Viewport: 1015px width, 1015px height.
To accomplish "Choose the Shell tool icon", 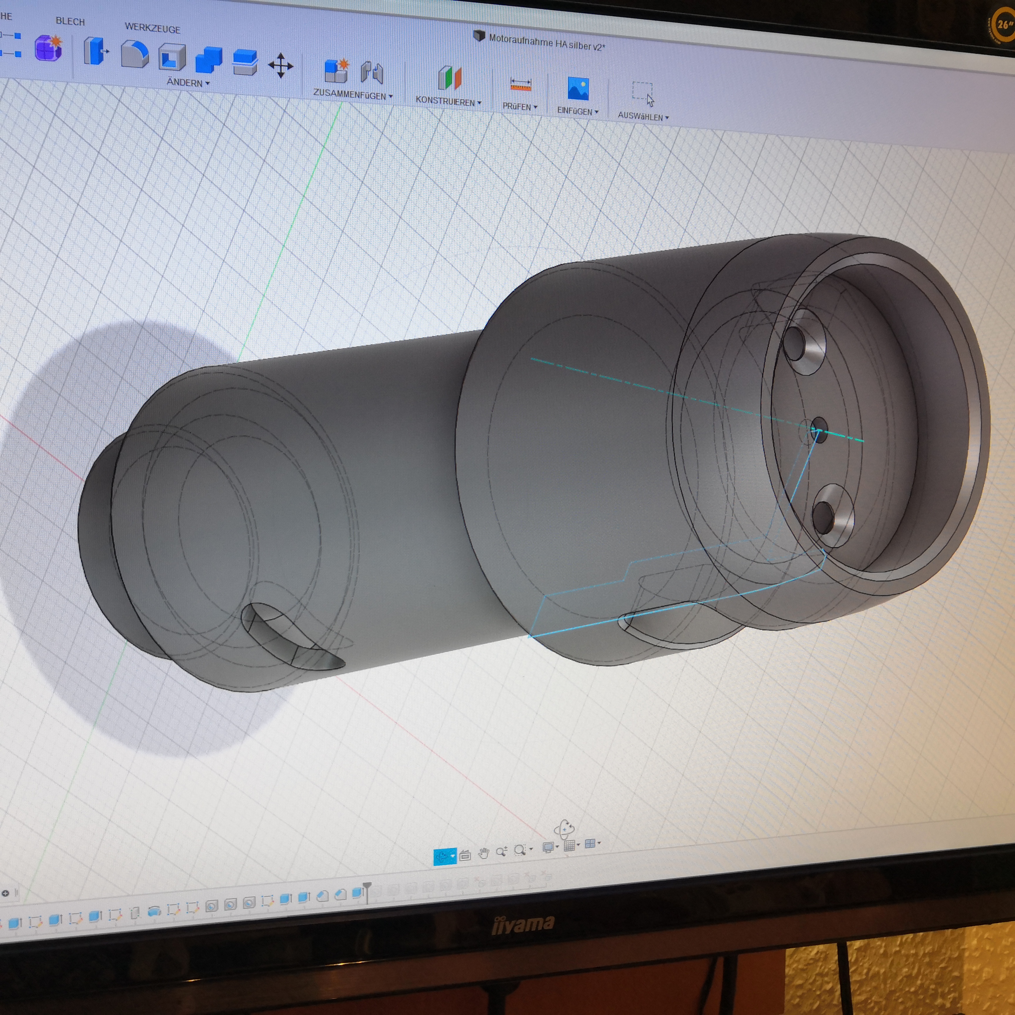I will [172, 58].
